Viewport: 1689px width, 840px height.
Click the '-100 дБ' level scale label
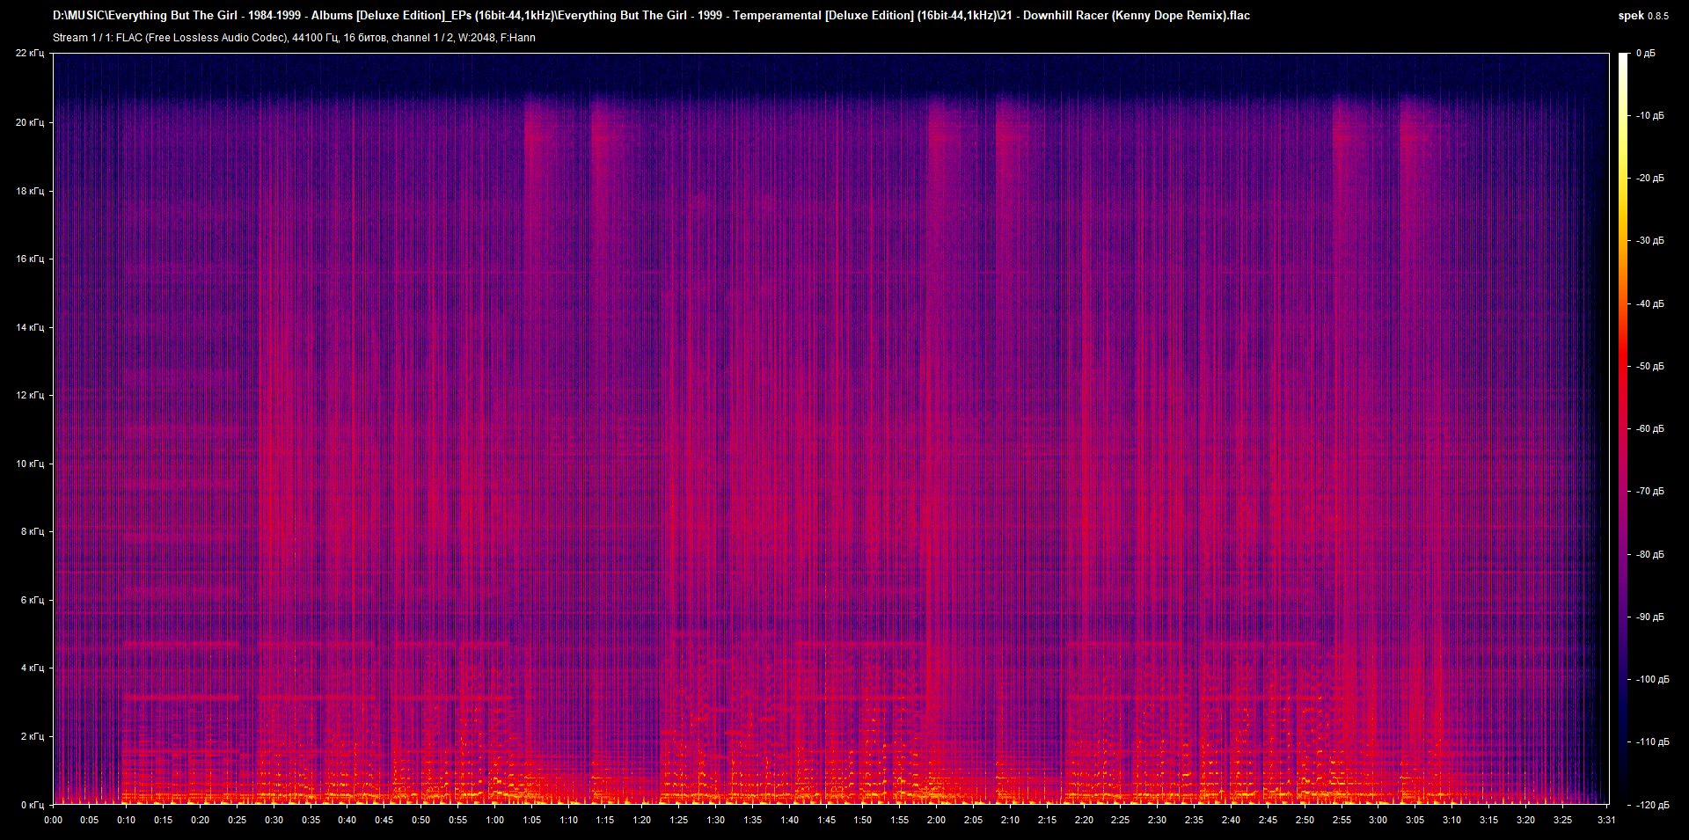tap(1652, 679)
